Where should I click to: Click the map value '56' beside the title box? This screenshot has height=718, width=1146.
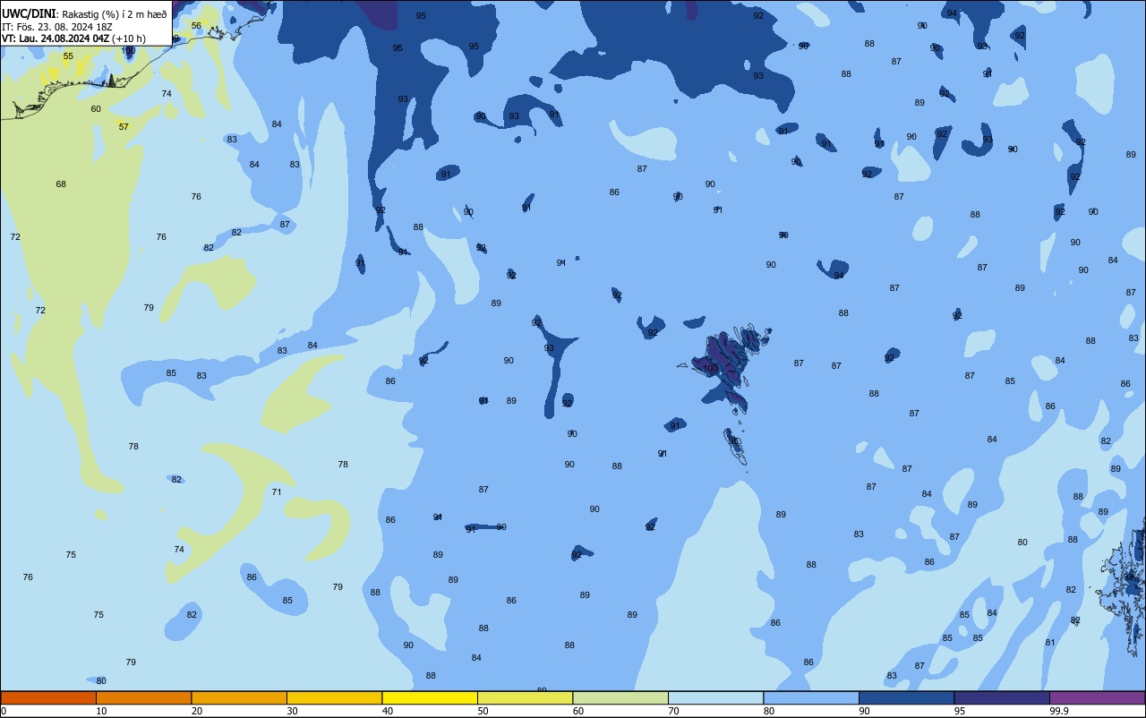click(x=196, y=26)
